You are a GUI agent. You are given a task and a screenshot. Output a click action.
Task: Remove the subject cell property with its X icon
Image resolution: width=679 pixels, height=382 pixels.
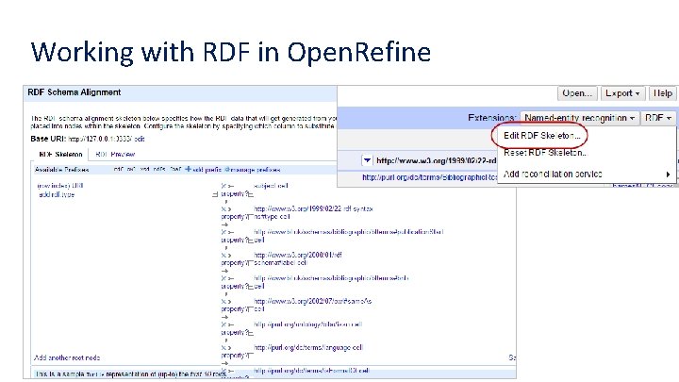pyautogui.click(x=224, y=186)
